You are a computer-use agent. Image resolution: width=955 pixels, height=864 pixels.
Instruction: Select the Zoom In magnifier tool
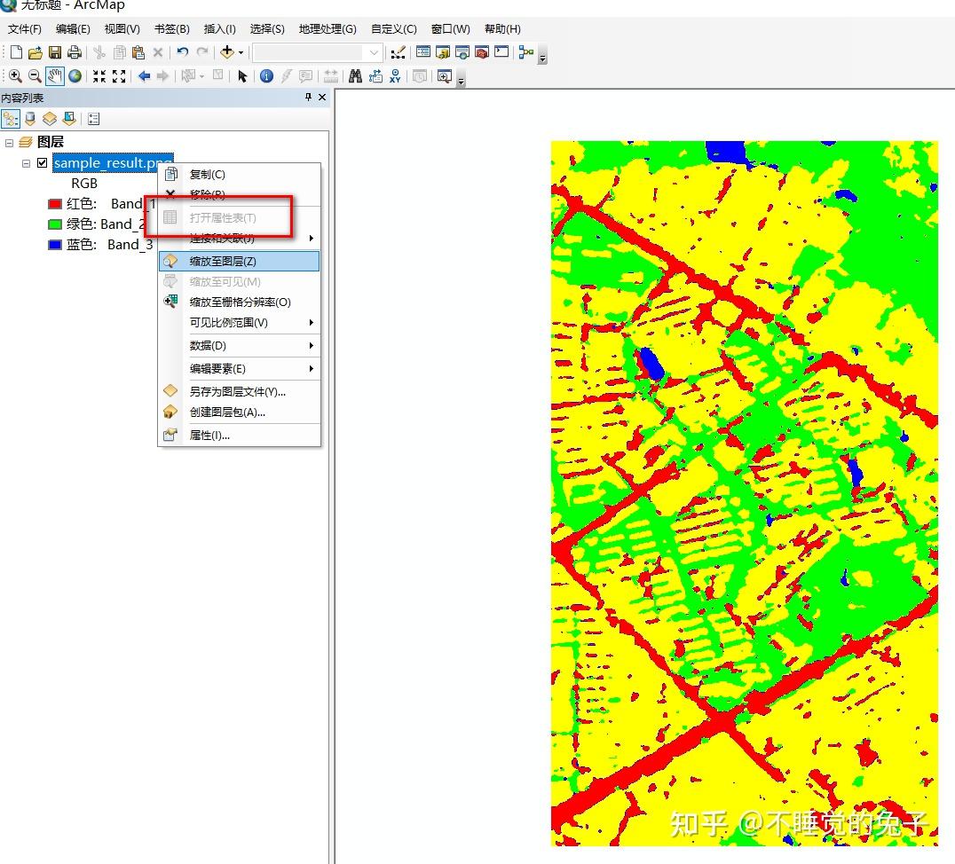(15, 76)
